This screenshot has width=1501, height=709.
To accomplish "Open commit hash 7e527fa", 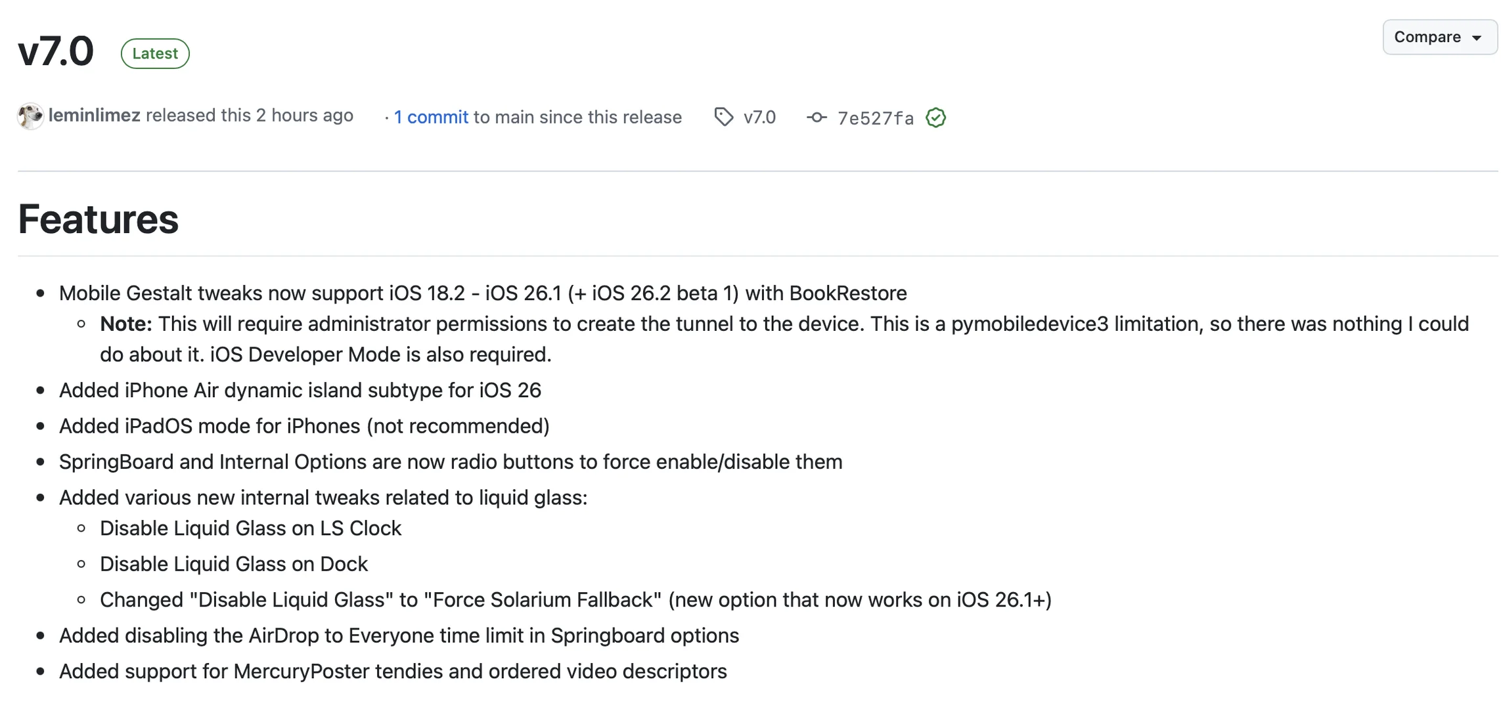I will [875, 118].
